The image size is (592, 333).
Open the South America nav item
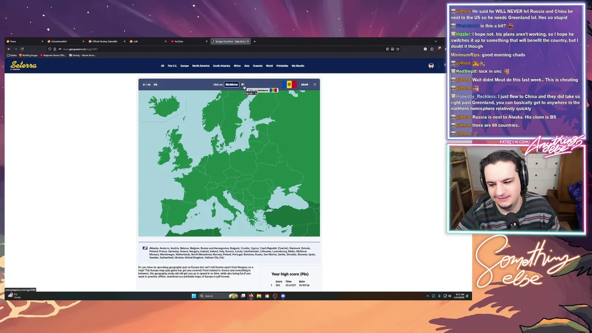click(222, 66)
